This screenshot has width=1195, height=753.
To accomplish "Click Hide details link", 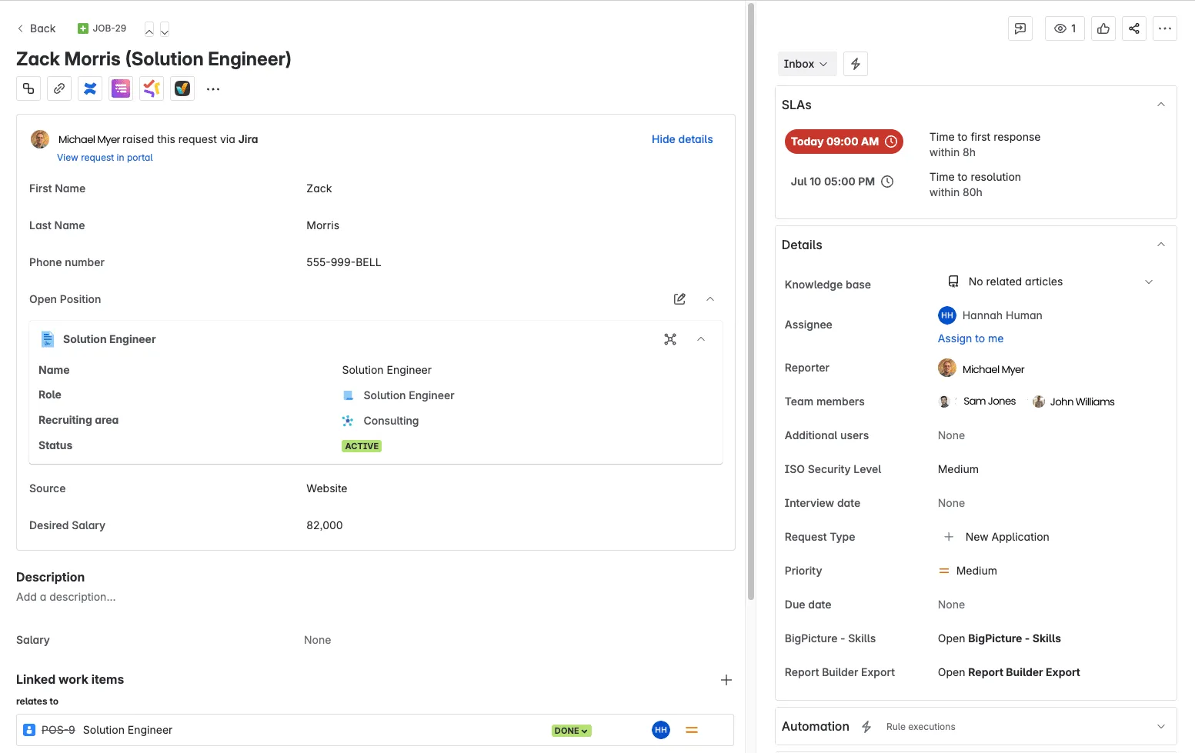I will pos(682,139).
